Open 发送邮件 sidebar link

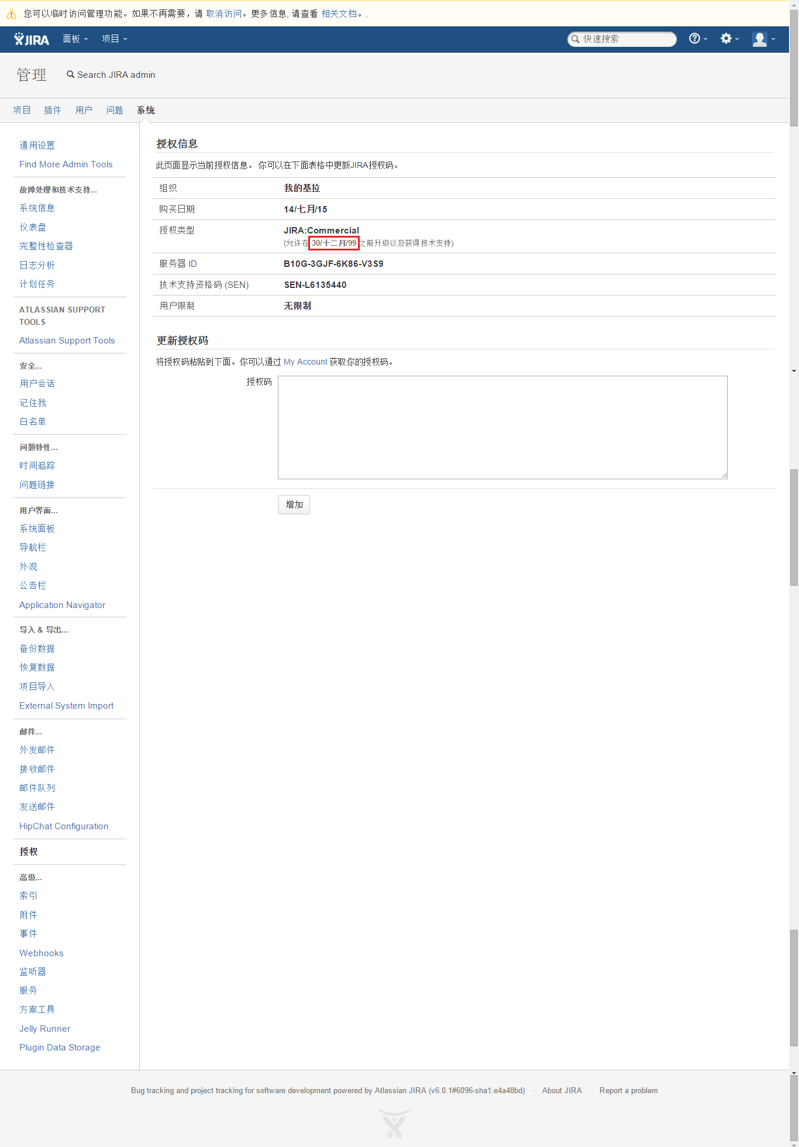tap(37, 806)
